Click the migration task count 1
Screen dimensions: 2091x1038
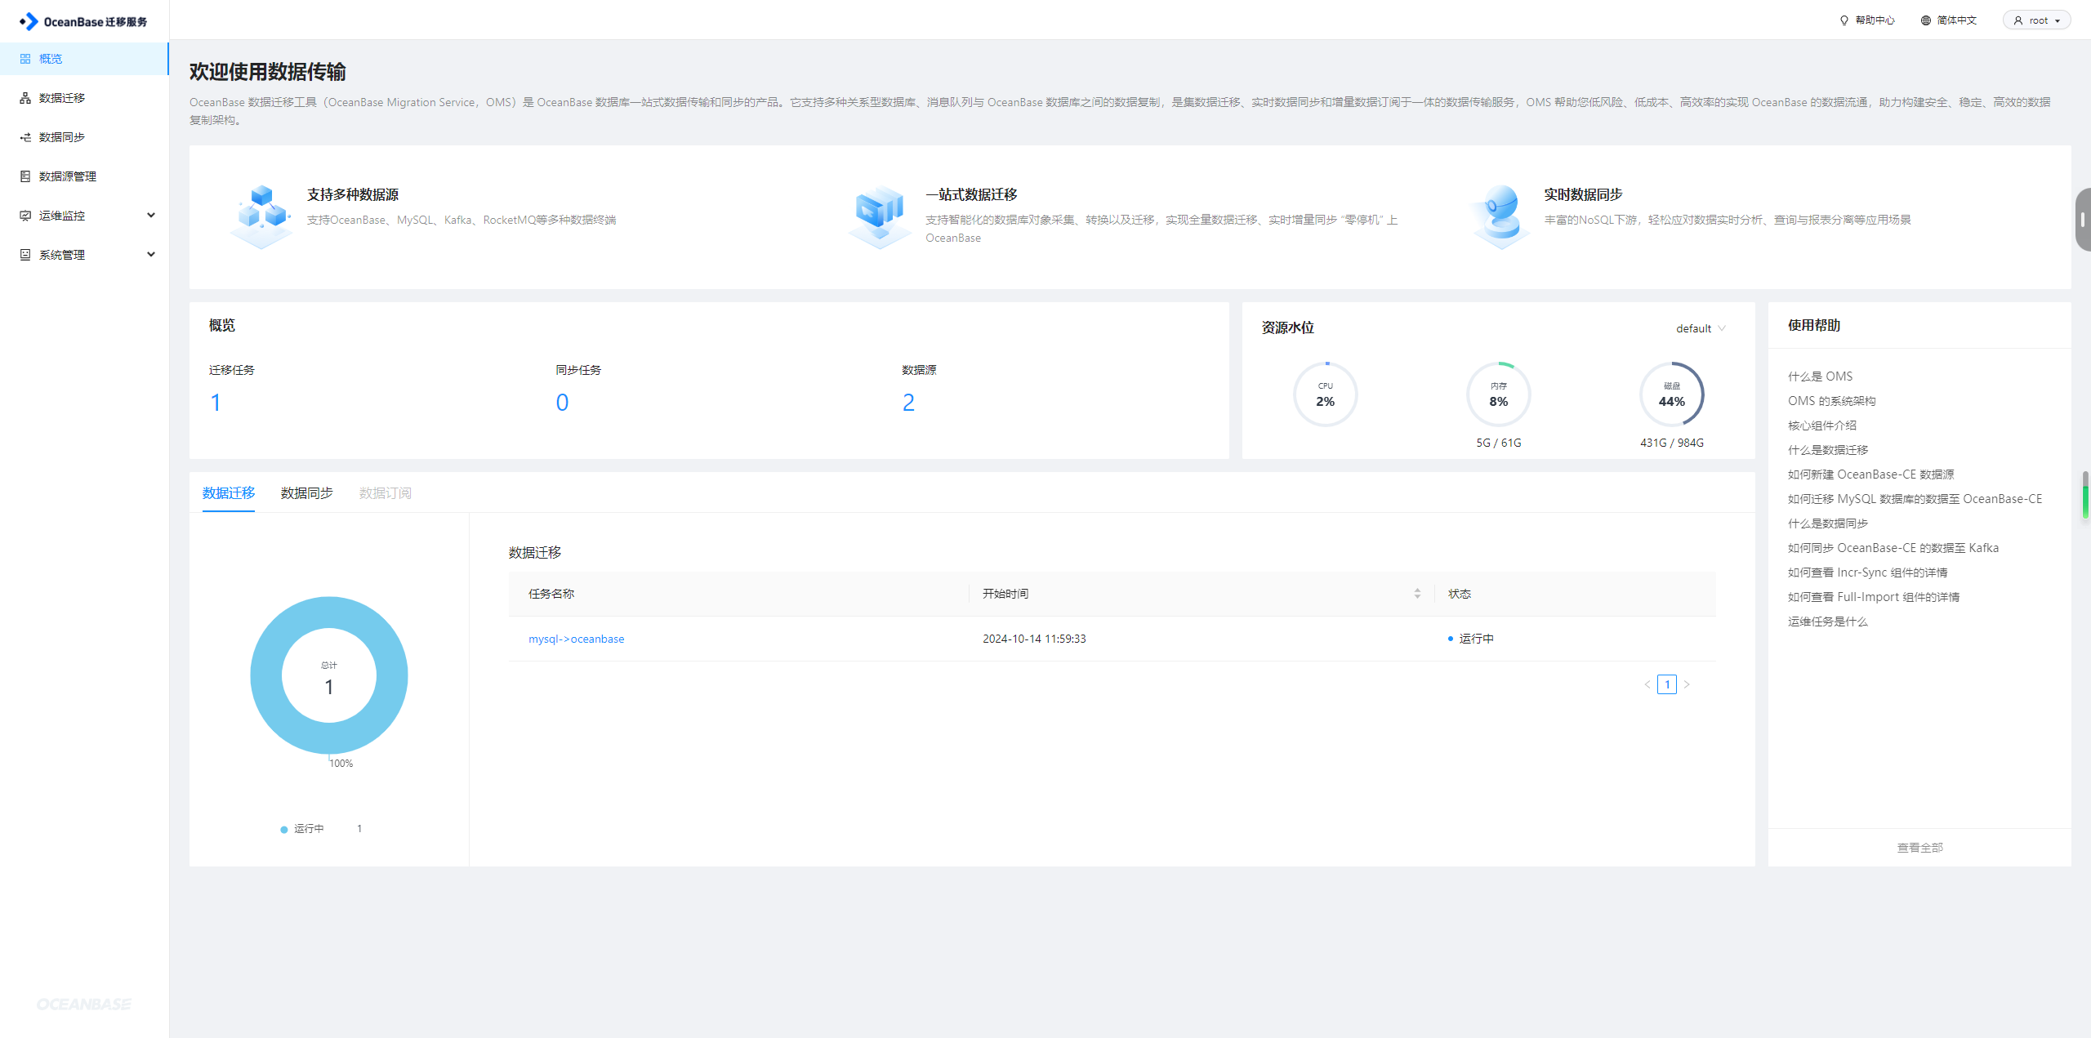tap(216, 402)
